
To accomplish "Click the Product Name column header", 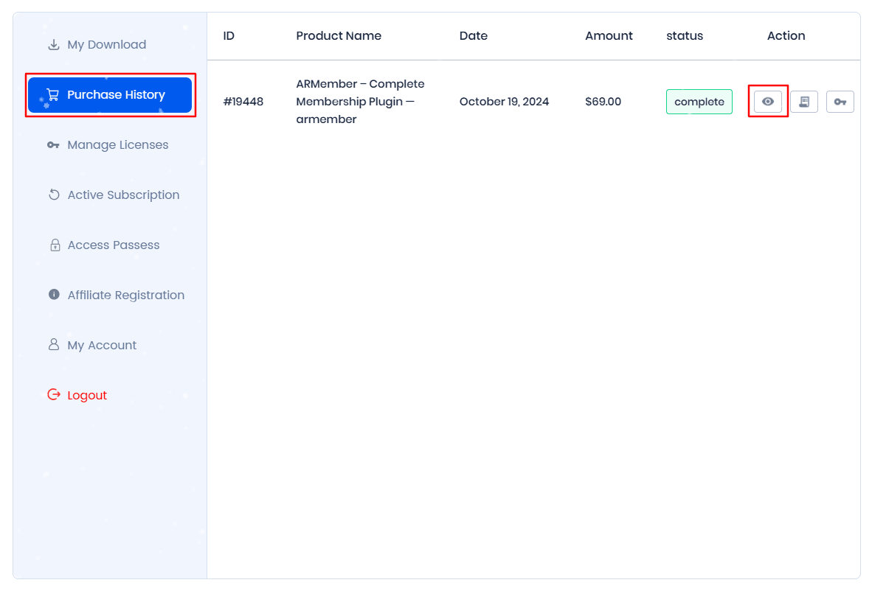I will (339, 35).
